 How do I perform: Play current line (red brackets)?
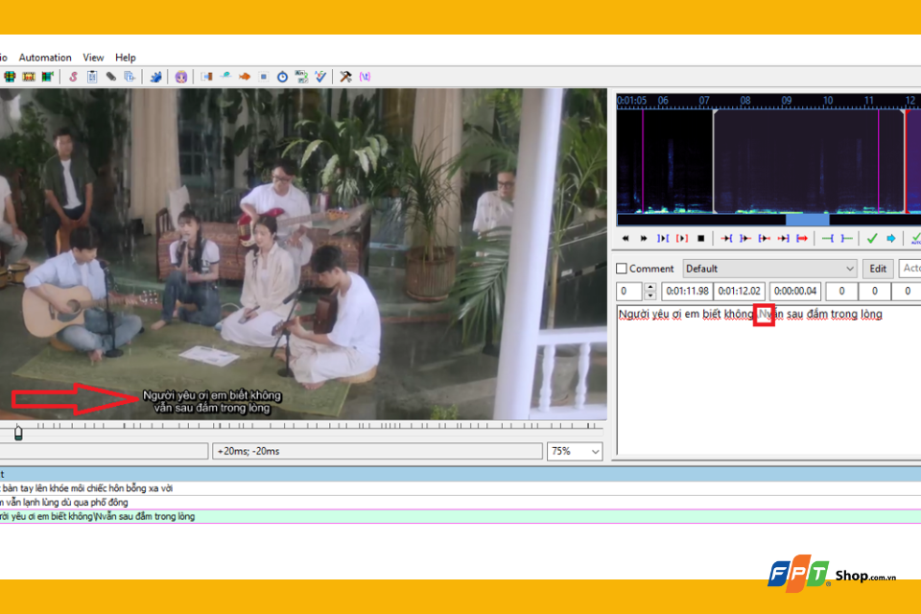(x=682, y=239)
